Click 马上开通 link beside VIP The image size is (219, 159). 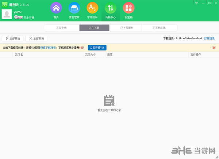pos(29,18)
